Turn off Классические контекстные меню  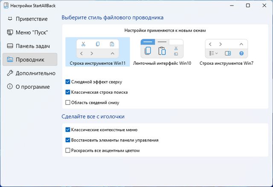(68, 130)
